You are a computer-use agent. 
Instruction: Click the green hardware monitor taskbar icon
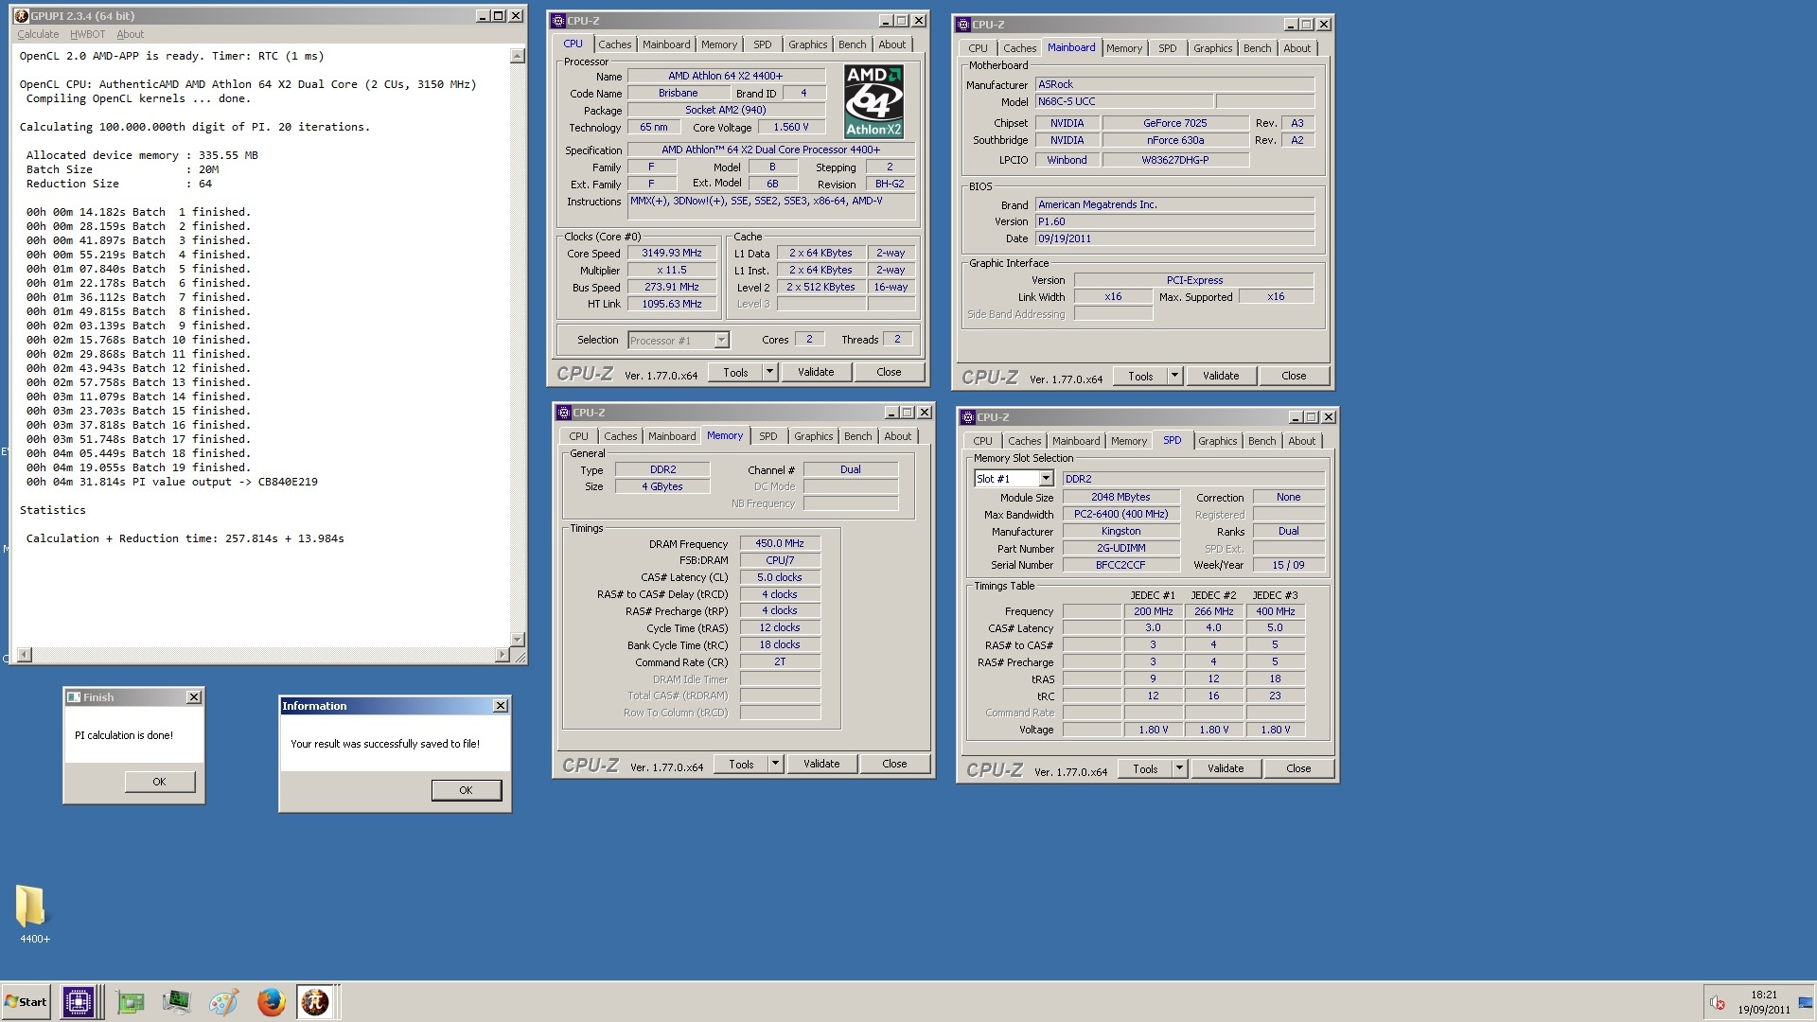[x=131, y=1001]
